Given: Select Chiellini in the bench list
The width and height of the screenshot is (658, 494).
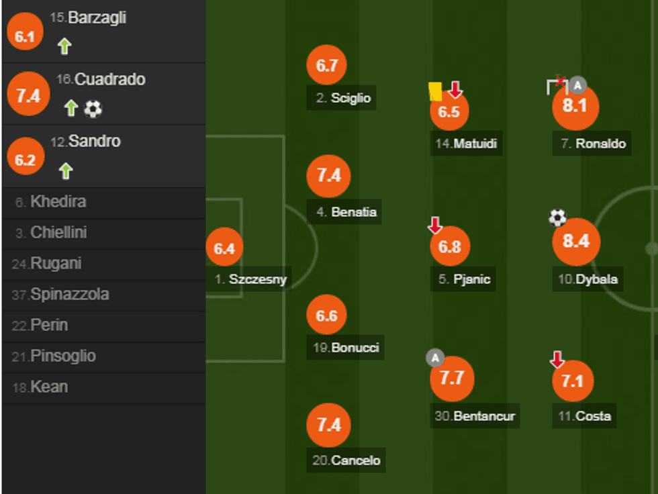Looking at the screenshot, I should click(58, 233).
